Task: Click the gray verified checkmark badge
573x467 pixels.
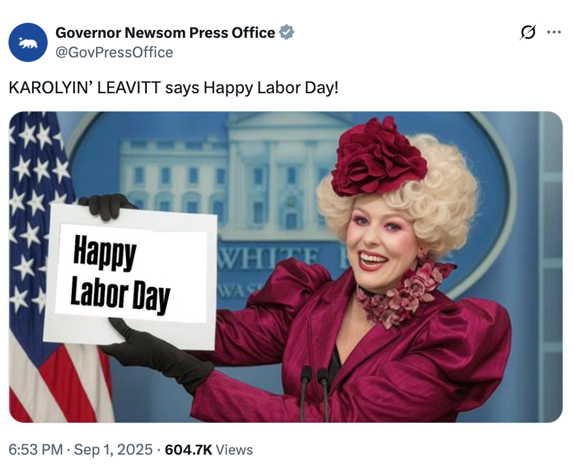Action: click(286, 31)
